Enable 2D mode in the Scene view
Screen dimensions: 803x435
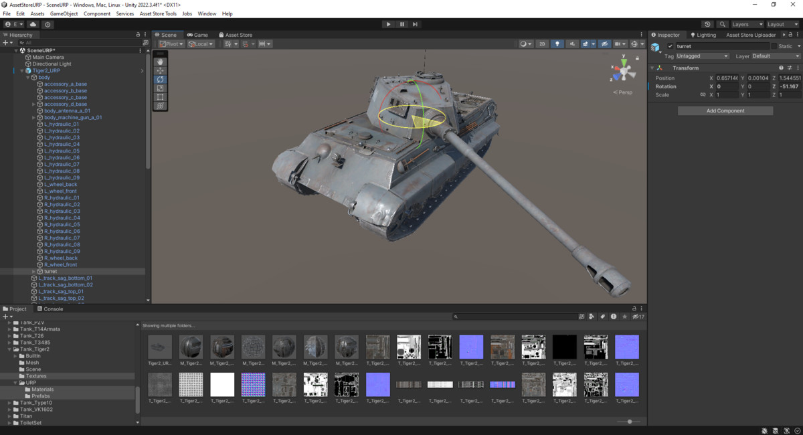pos(542,43)
